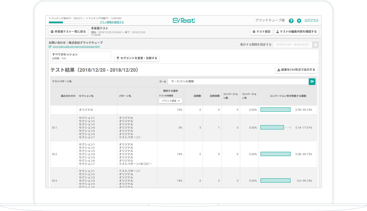The width and height of the screenshot is (367, 211).
Task: Click the green goal flag icon
Action: 312,82
